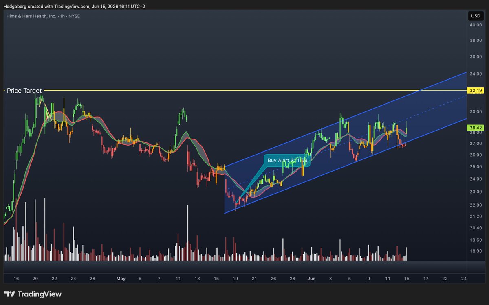Image resolution: width=489 pixels, height=305 pixels.
Task: Click the 21 date axis label
Action: pos(254,279)
